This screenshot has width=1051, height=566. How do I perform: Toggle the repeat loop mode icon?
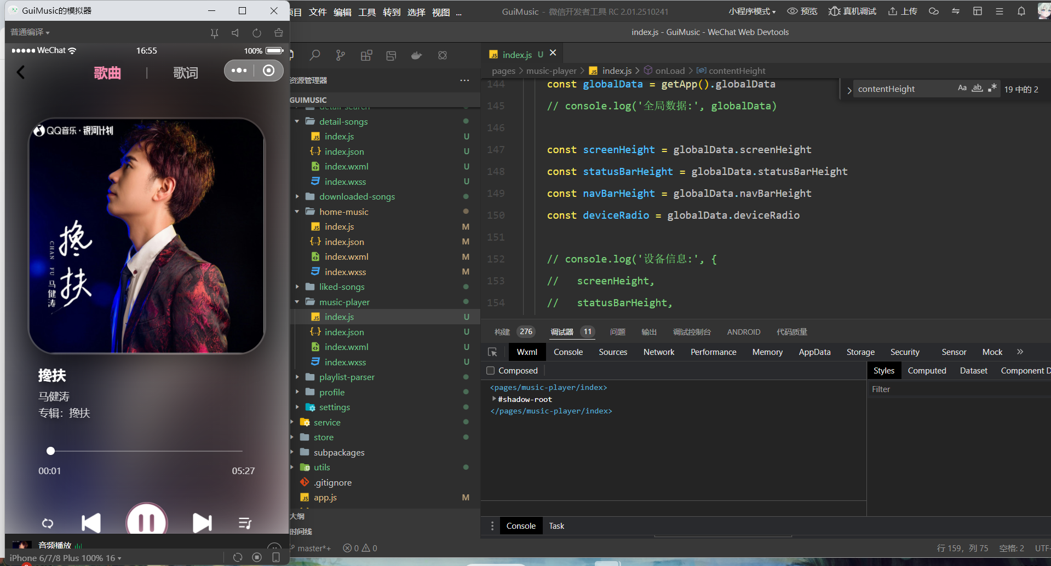[x=48, y=523]
